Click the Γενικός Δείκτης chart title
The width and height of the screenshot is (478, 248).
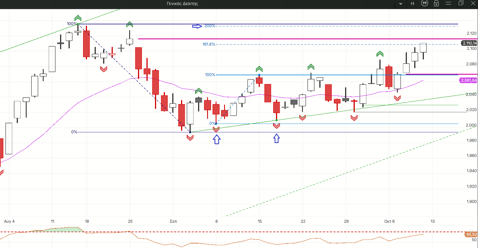click(182, 4)
